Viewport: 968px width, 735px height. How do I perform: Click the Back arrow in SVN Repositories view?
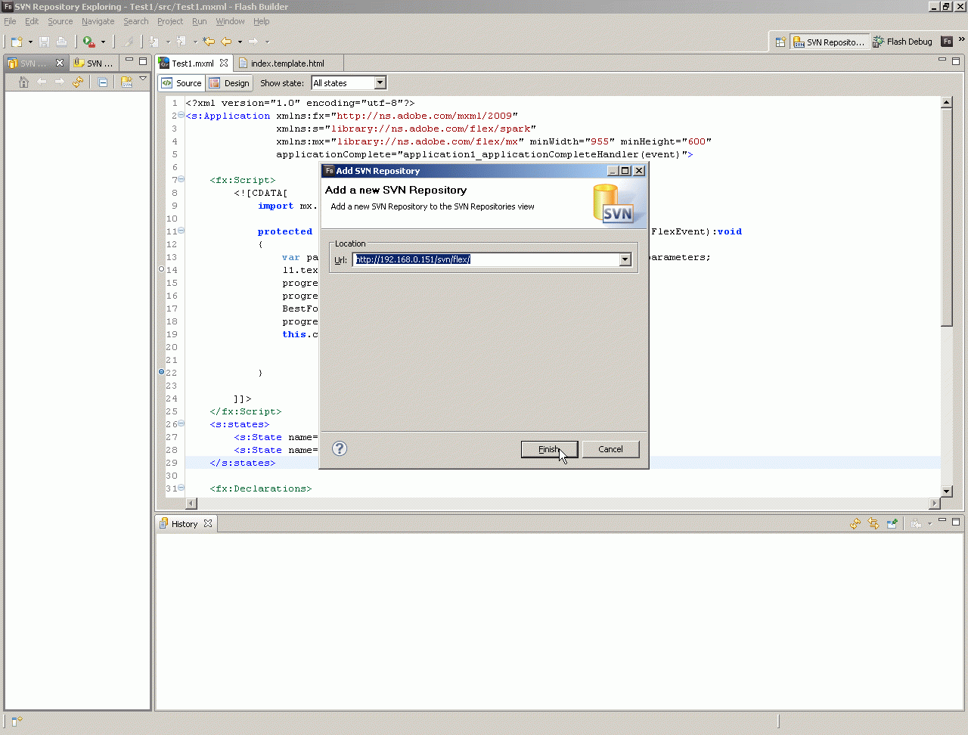tap(42, 82)
